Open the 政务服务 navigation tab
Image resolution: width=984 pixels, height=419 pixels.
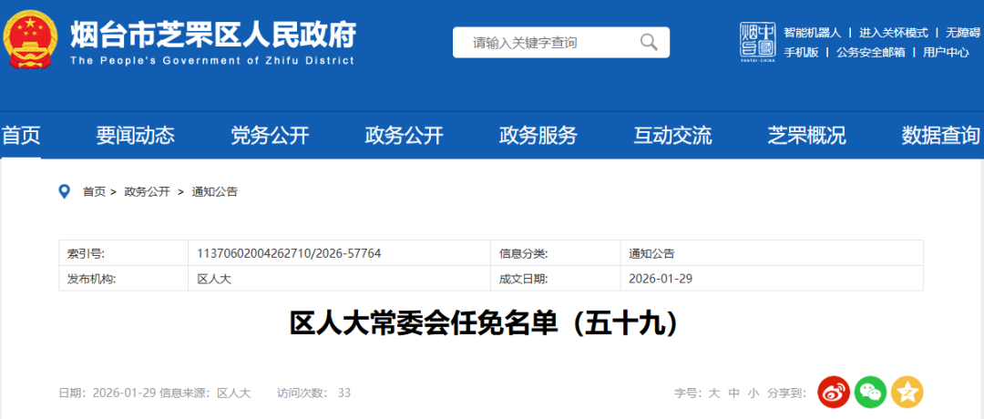[x=538, y=136]
